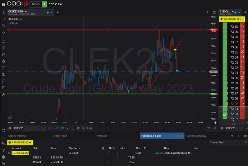Toggle the crossed-eye visibility icon
This screenshot has height=166, width=248.
coord(63,128)
